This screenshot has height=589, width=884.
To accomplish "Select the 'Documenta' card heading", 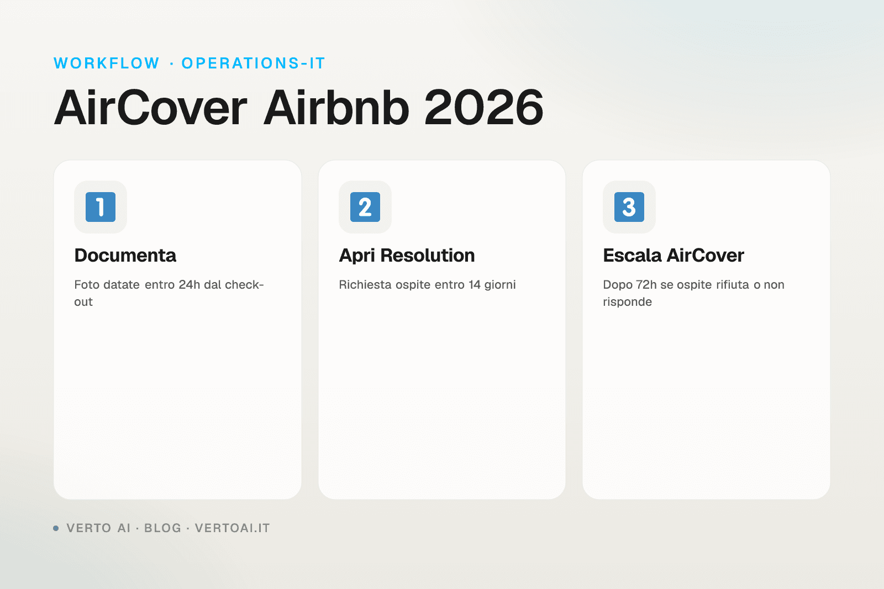I will pos(125,256).
